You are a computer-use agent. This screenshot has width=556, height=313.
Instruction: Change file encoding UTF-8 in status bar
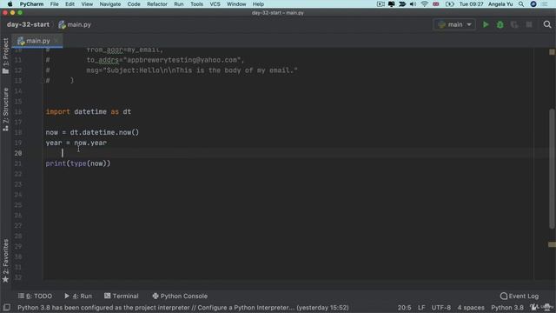[441, 308]
